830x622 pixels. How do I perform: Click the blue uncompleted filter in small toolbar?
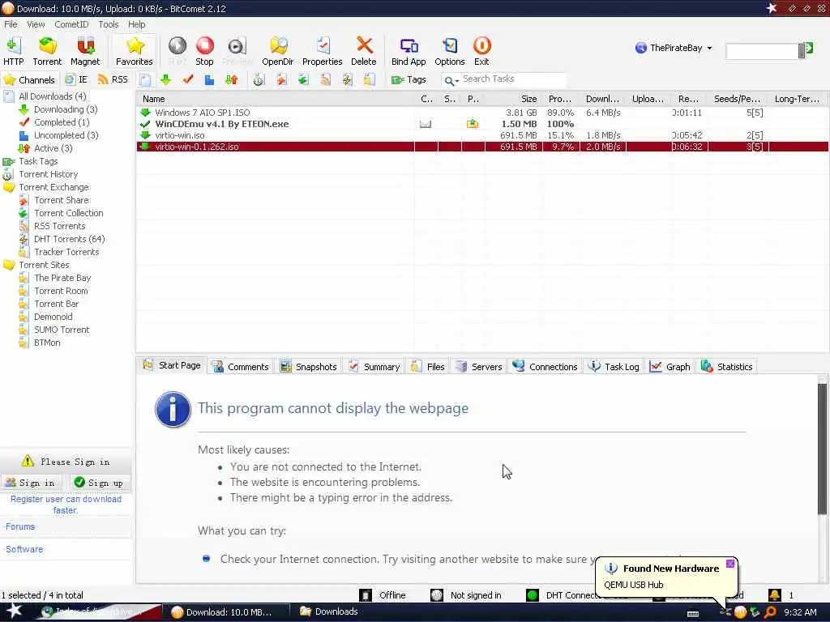pyautogui.click(x=210, y=80)
